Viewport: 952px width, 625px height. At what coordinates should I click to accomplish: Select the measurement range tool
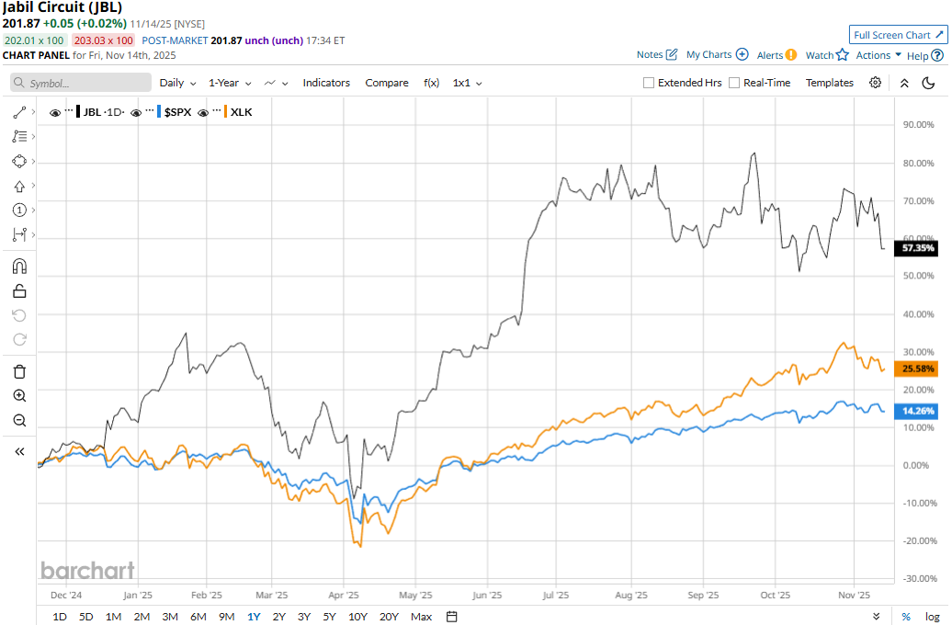pyautogui.click(x=19, y=234)
